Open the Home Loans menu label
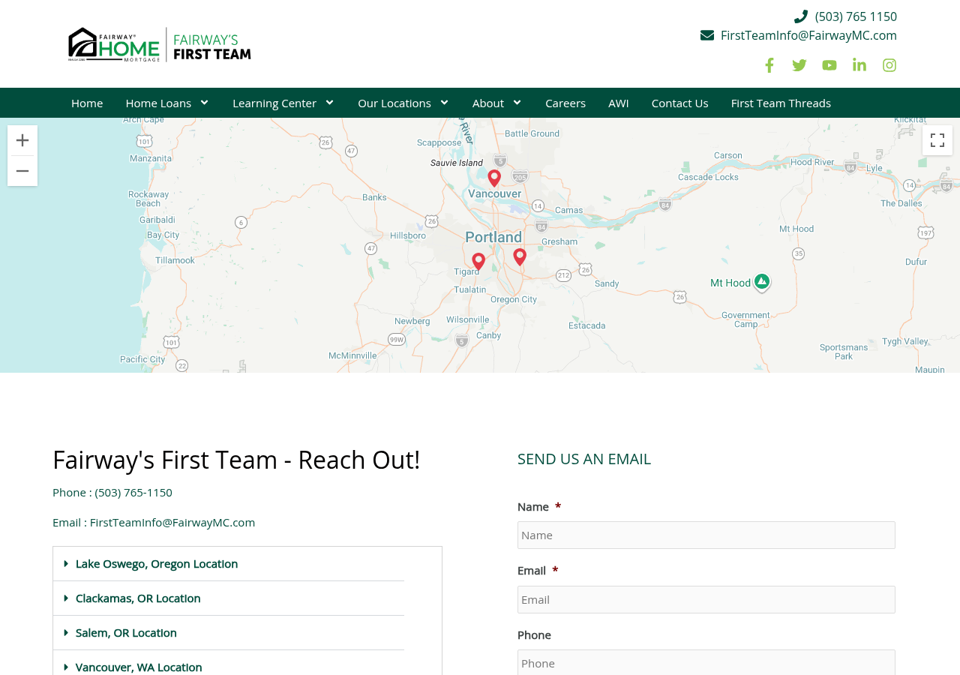Viewport: 960px width, 675px height. tap(158, 103)
